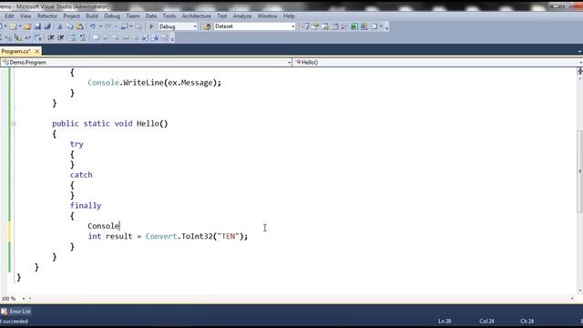Screen dimensions: 583x328
Task: Click 'Ln 29' in the status bar
Action: point(445,321)
